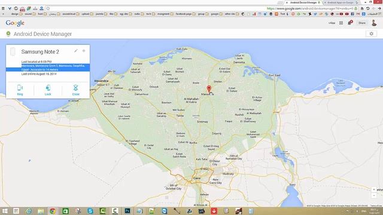
Task: Click the Tanta label on the map
Action: point(180,115)
